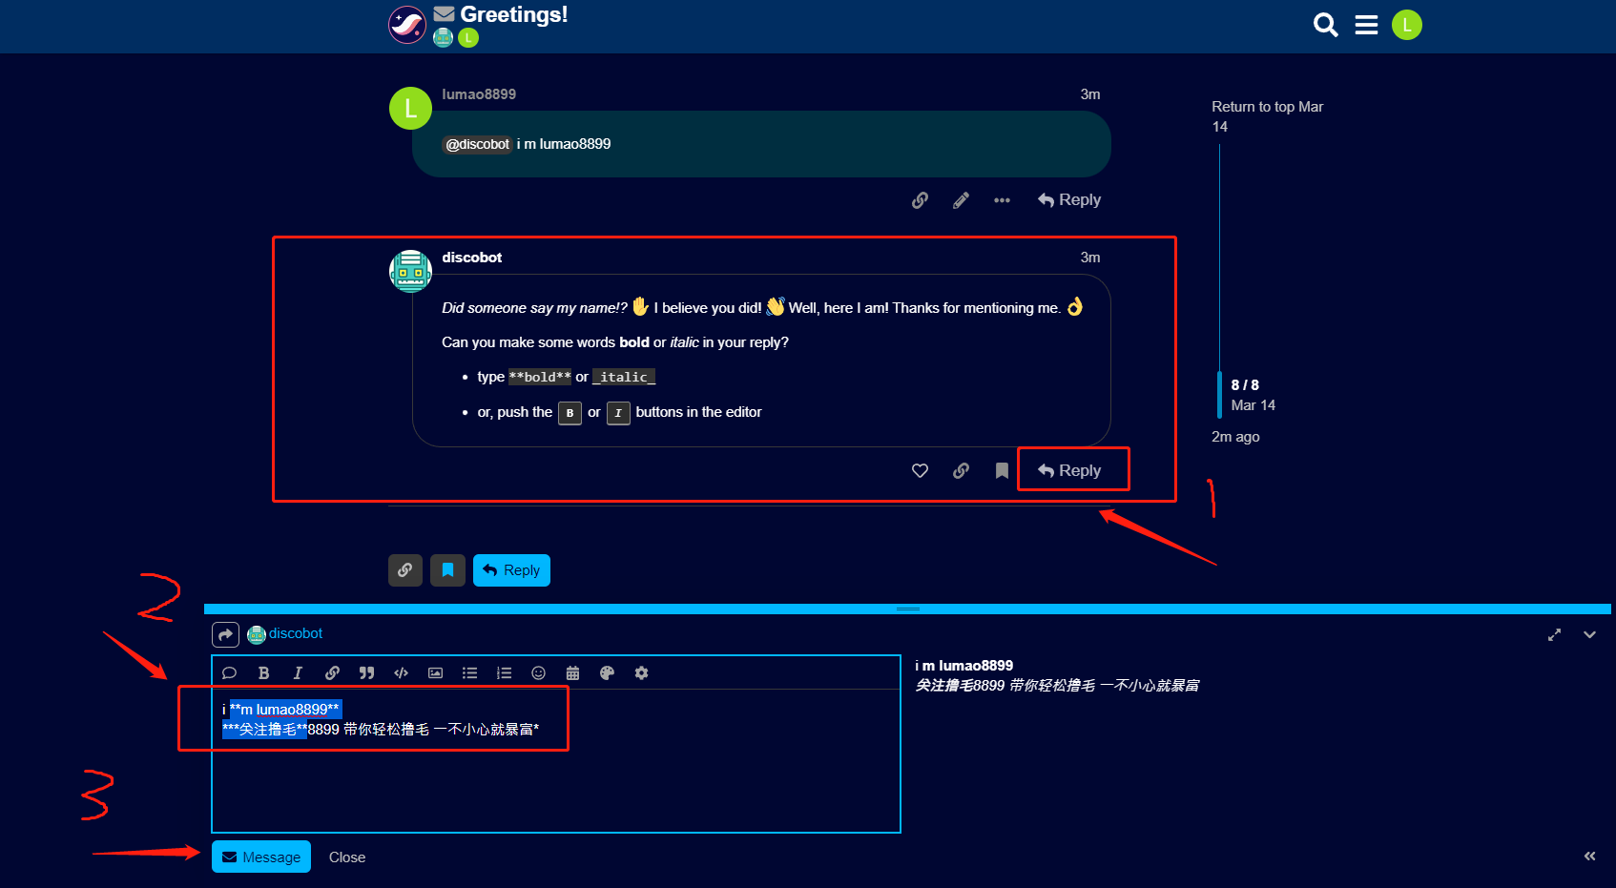Viewport: 1616px width, 888px height.
Task: Open the editor gear options menu
Action: click(641, 672)
